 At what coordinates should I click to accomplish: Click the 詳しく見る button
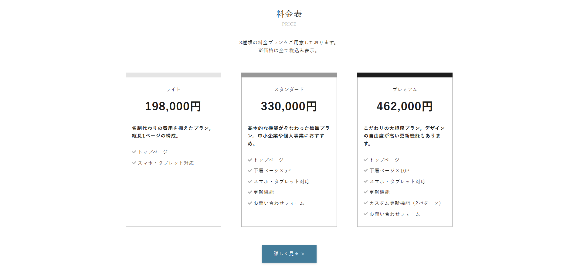289,254
